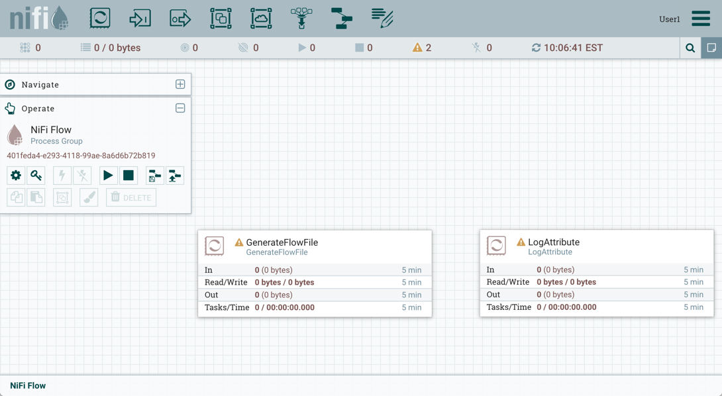The image size is (722, 396).
Task: Click the Template toolbar icon
Action: pos(342,18)
